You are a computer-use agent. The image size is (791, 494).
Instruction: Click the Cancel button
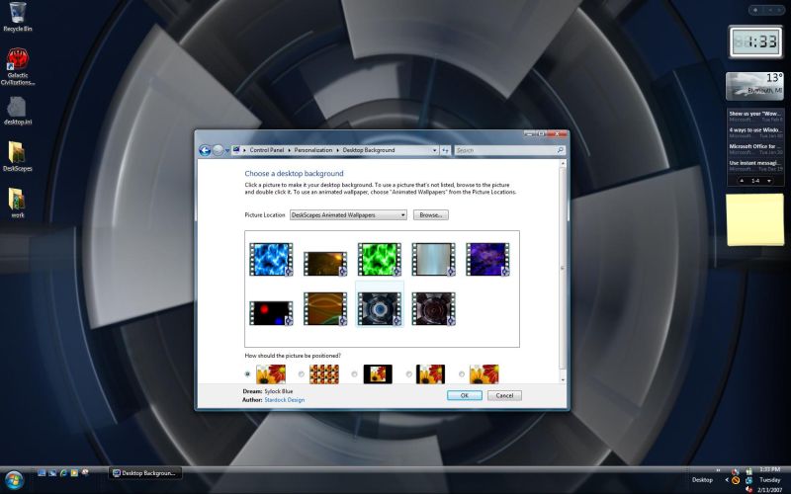(504, 396)
